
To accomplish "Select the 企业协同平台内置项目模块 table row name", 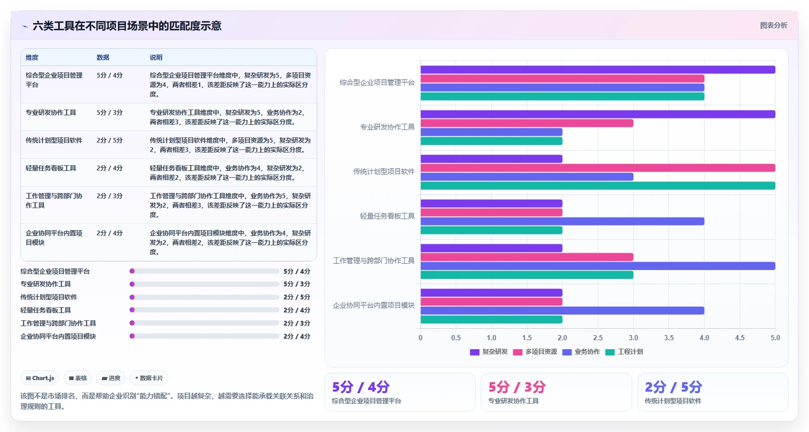I will click(54, 238).
